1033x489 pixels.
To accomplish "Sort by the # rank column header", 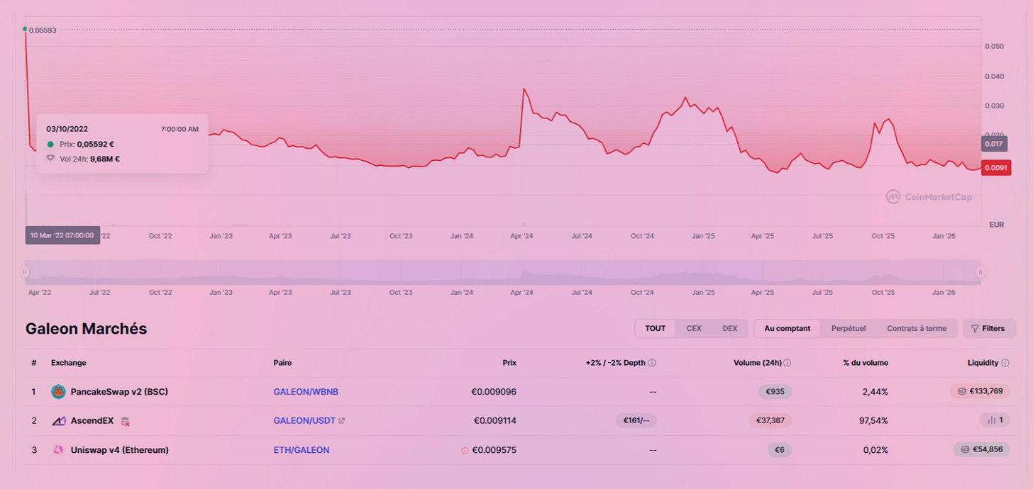I will pyautogui.click(x=34, y=363).
